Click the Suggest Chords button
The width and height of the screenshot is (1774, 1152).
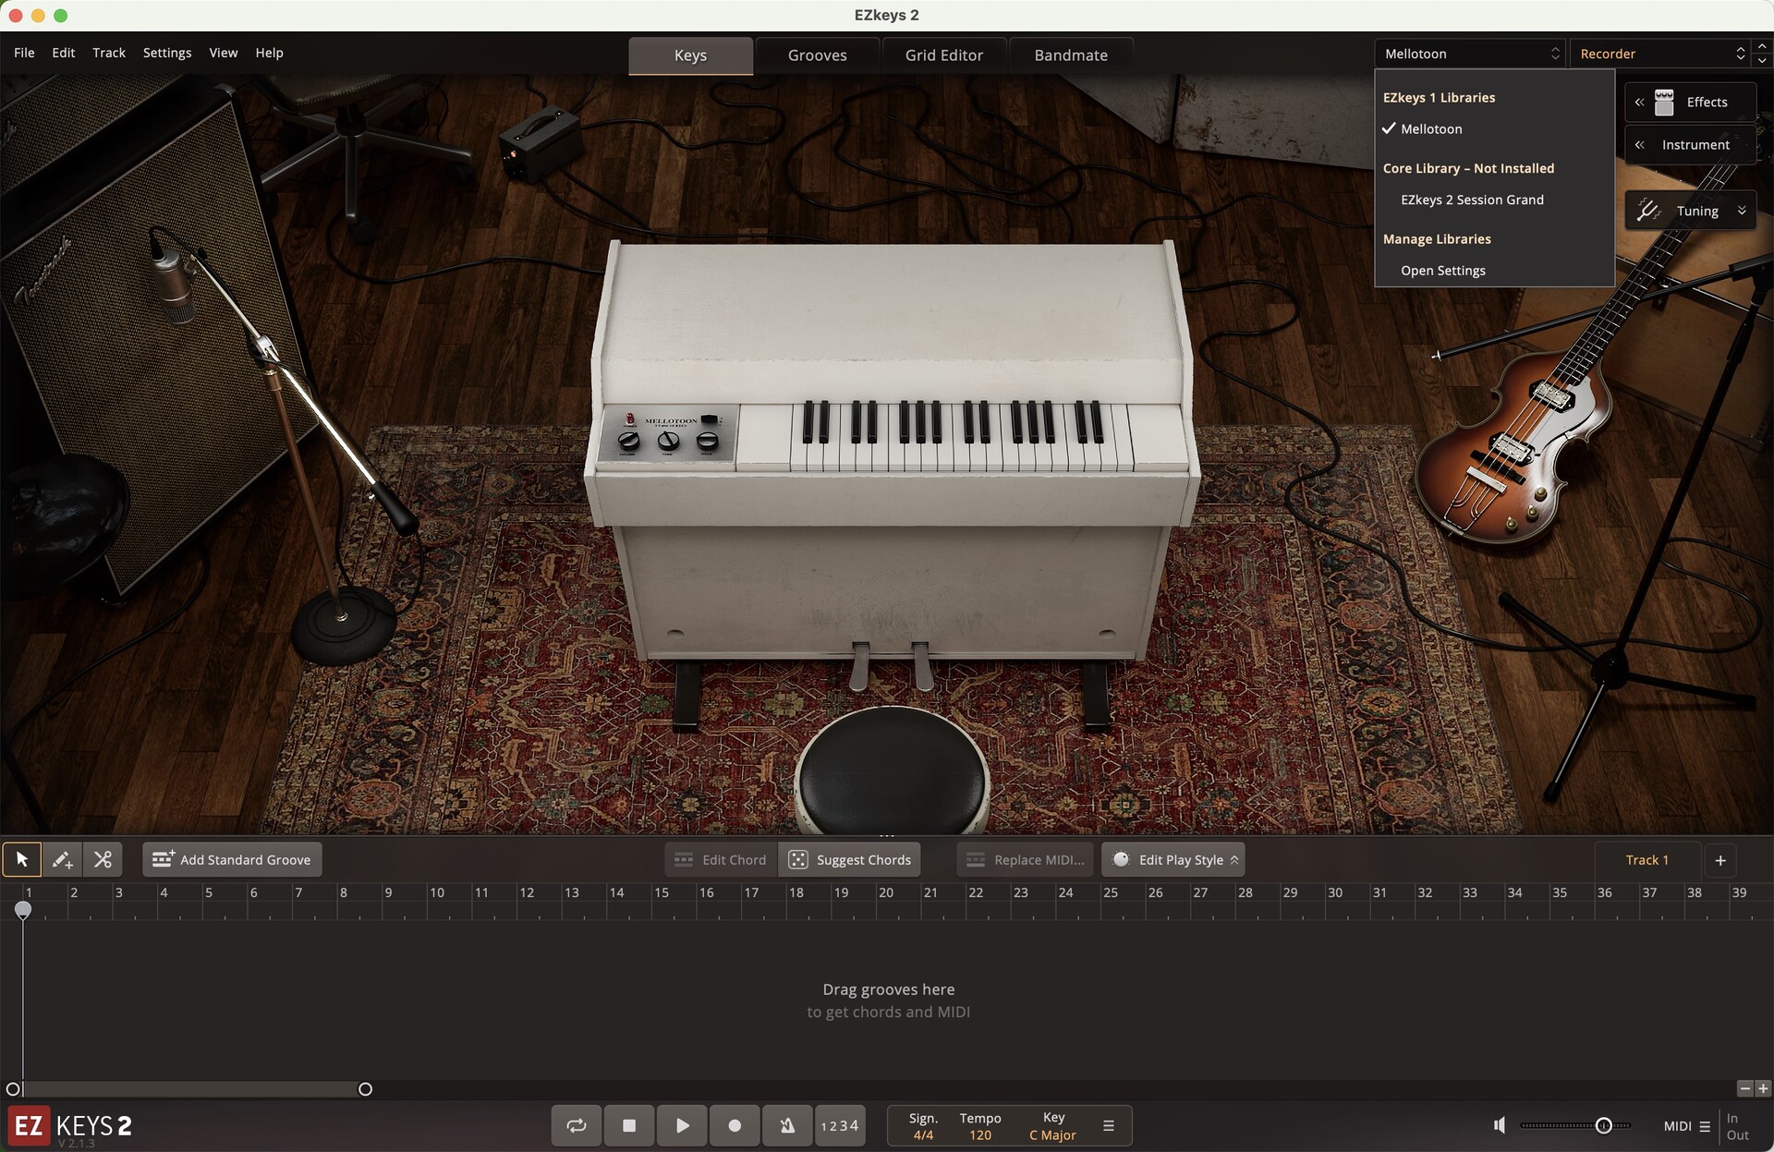[850, 860]
